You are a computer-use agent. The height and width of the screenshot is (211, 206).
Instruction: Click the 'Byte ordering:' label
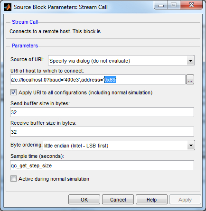click(27, 145)
